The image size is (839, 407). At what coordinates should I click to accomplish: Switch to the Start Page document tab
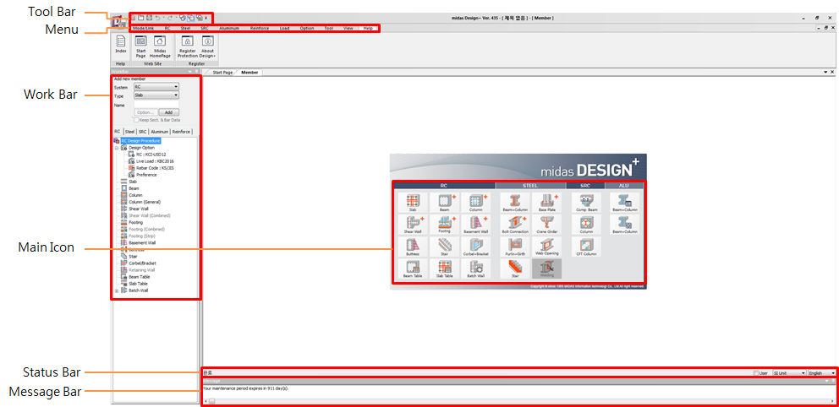[222, 72]
